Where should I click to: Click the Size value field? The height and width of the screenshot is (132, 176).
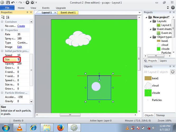23,59
